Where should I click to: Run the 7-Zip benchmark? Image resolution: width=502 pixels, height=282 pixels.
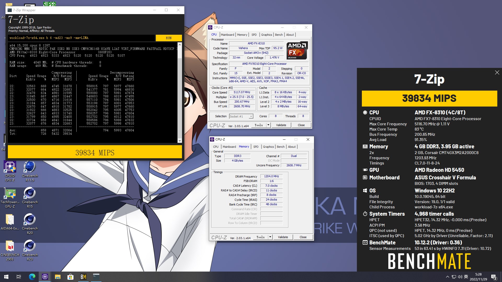tap(169, 38)
